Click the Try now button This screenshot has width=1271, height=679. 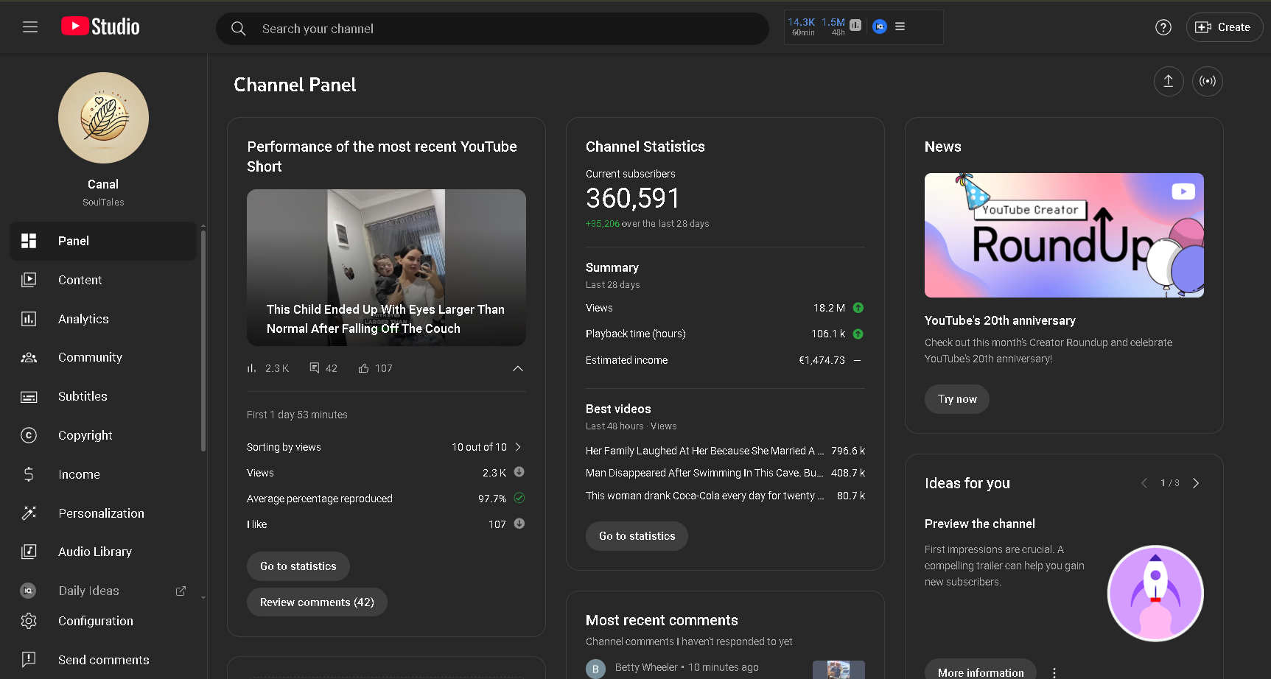click(x=957, y=399)
